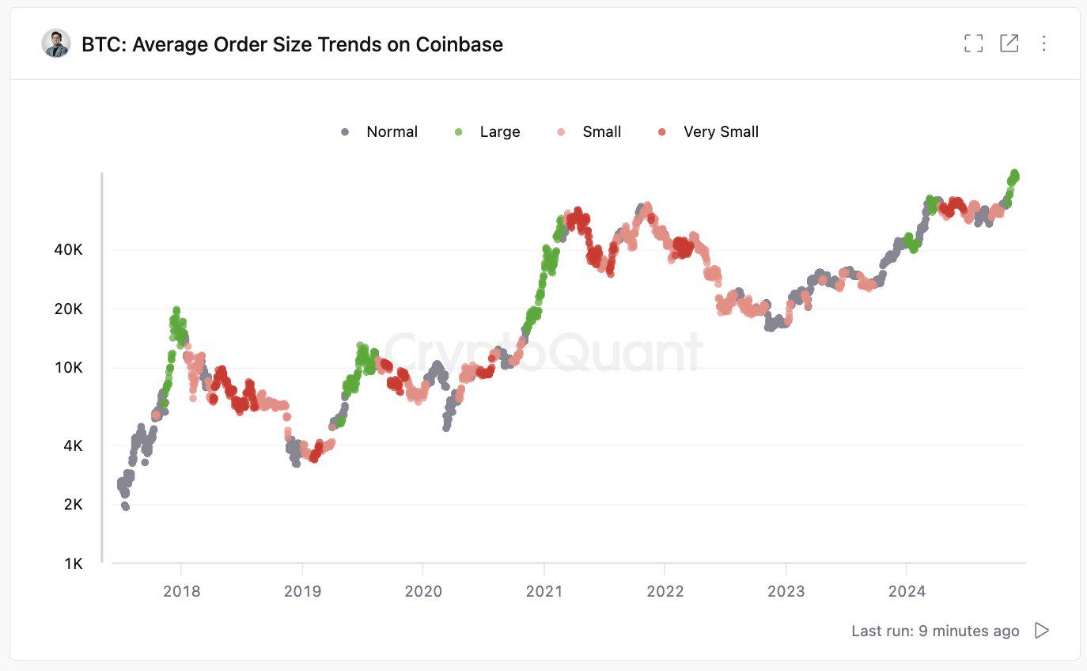Click the author's avatar photo
1087x671 pixels.
[54, 44]
